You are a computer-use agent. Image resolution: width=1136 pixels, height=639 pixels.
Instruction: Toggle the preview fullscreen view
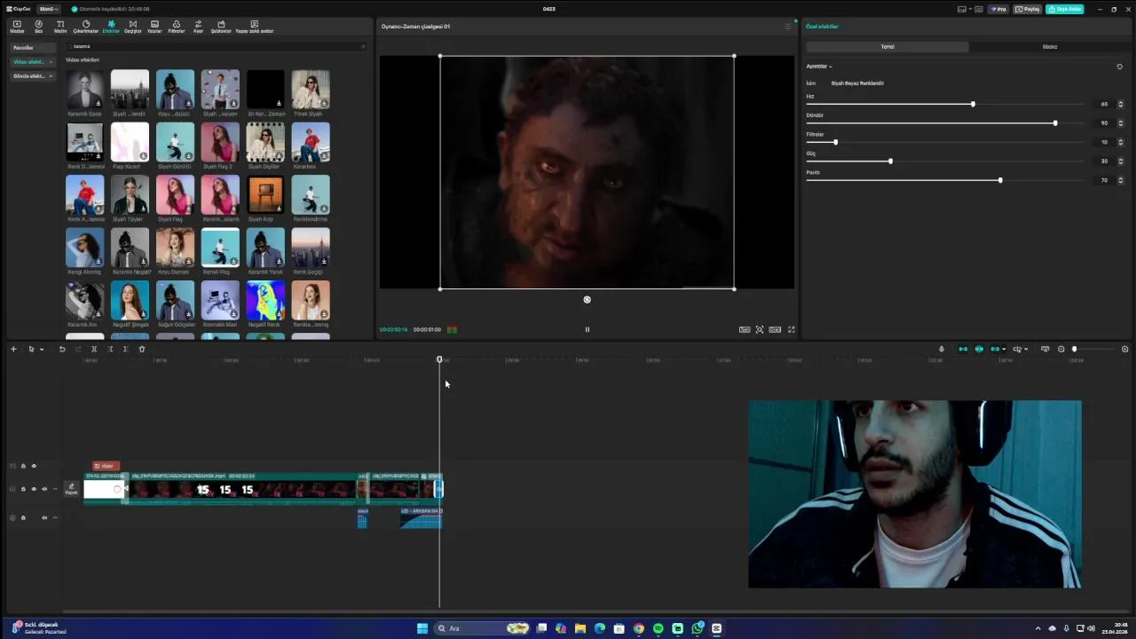click(x=792, y=329)
